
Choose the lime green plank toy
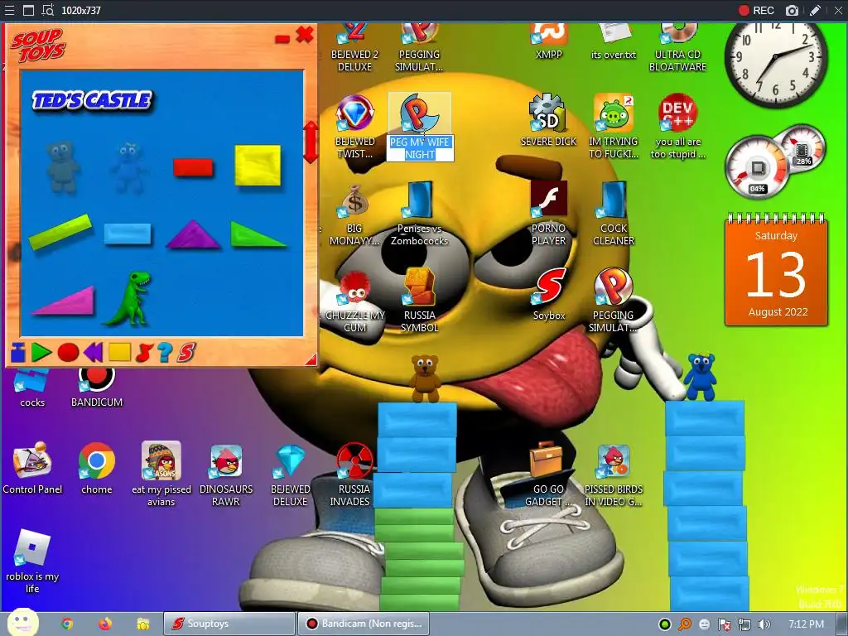click(x=60, y=232)
